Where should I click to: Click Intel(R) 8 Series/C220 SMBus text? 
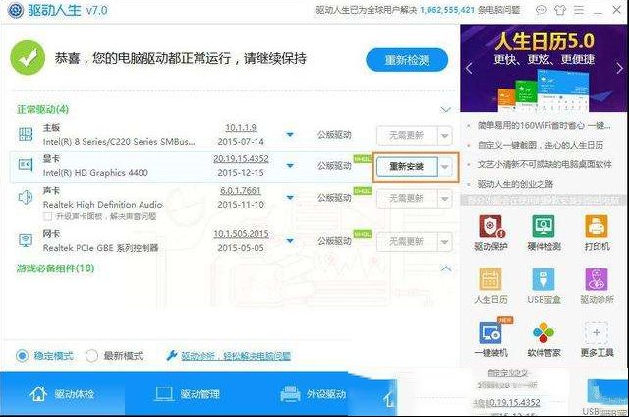pos(119,142)
